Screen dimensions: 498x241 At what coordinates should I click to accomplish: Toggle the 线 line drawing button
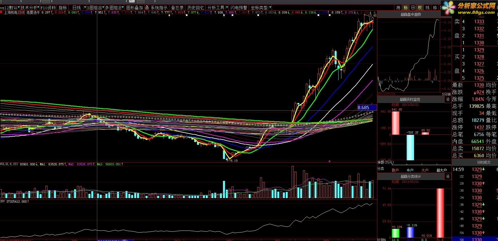tap(428, 8)
